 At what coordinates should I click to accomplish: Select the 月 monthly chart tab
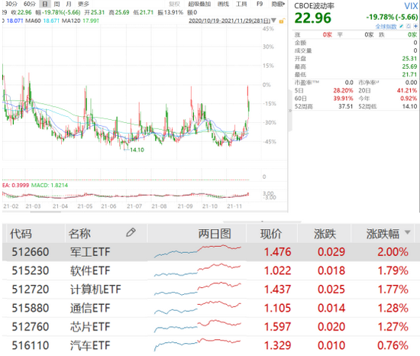69,4
